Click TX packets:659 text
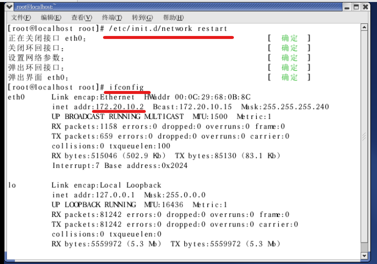This screenshot has height=264, width=377. coord(82,136)
